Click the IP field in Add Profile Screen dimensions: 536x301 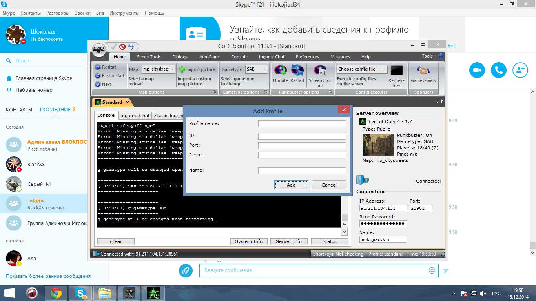[x=302, y=136]
